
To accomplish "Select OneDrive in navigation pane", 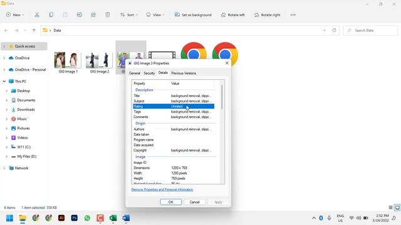I will (x=22, y=58).
